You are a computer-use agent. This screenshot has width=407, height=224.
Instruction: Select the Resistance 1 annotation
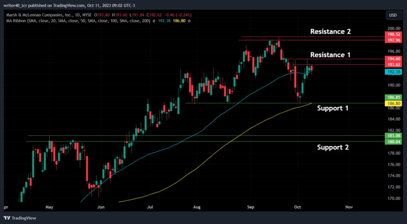point(330,55)
